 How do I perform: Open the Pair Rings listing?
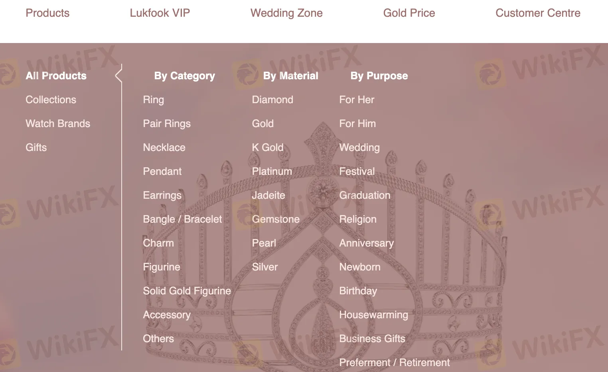click(x=167, y=123)
